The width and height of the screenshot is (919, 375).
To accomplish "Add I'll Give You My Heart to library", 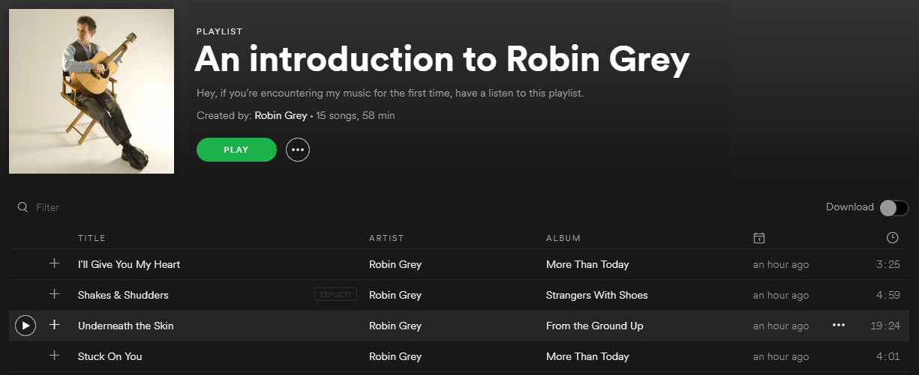I will coord(54,263).
